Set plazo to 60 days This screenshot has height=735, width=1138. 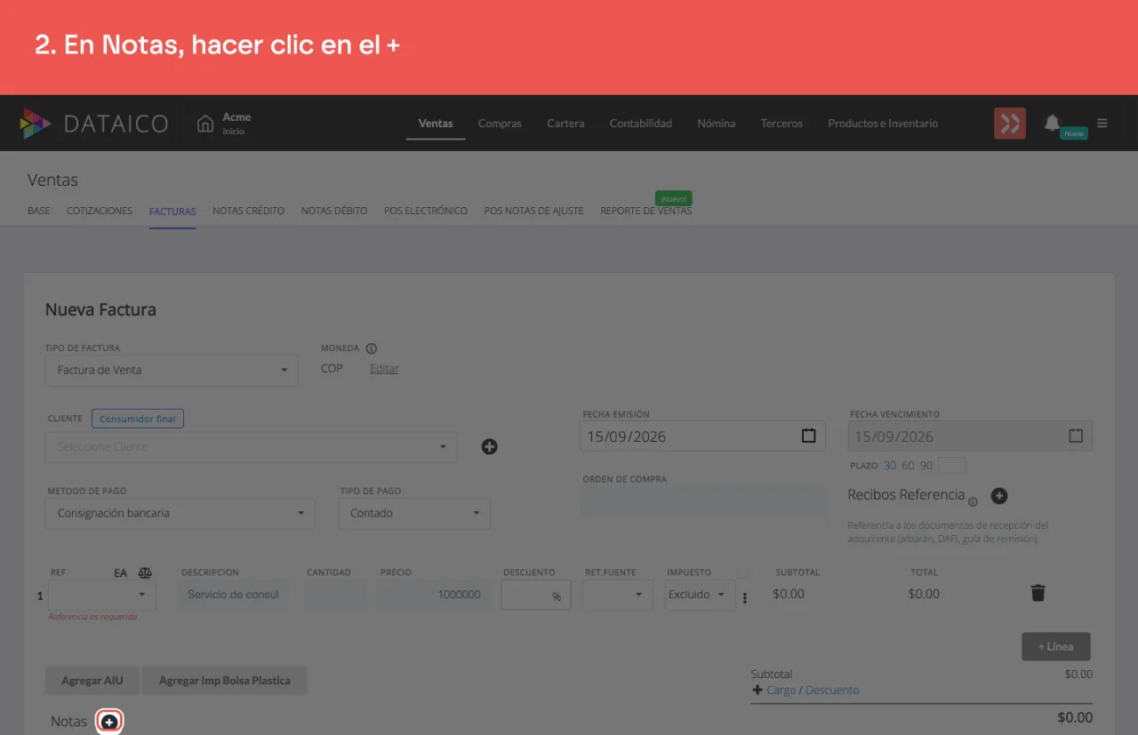tap(908, 466)
